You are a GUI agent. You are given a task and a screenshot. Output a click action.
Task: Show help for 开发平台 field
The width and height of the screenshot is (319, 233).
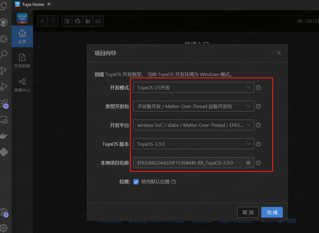(x=259, y=125)
